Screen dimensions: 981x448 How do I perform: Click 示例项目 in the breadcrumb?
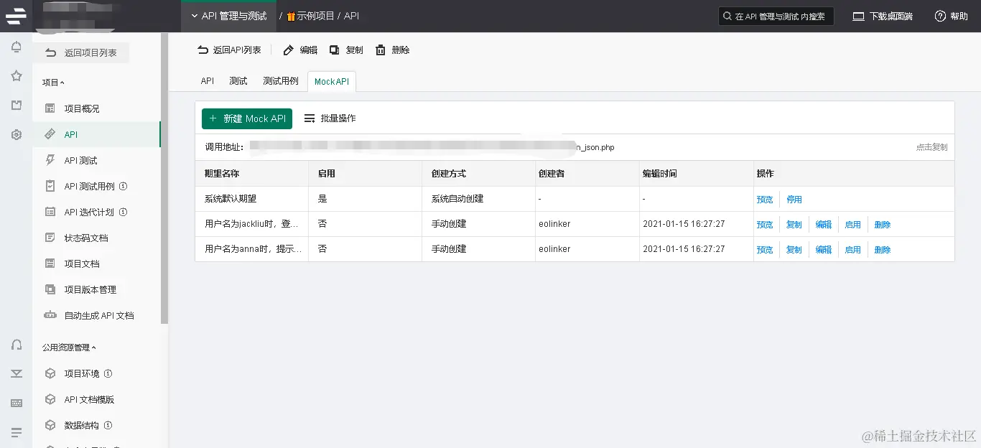point(315,16)
